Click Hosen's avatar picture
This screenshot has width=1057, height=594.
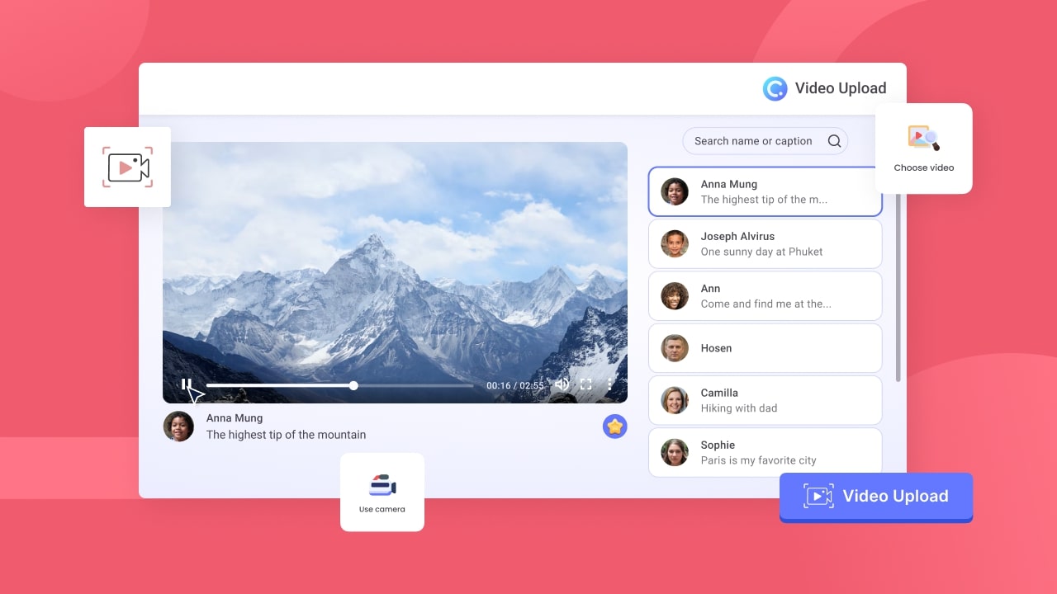(675, 348)
